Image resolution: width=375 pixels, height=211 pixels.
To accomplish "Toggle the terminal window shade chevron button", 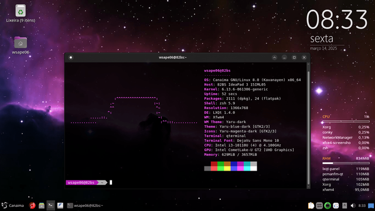I will [x=274, y=57].
